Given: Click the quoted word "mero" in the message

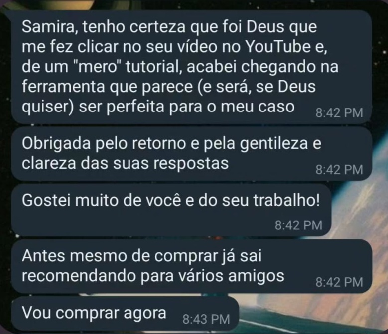Looking at the screenshot, I should [x=98, y=67].
